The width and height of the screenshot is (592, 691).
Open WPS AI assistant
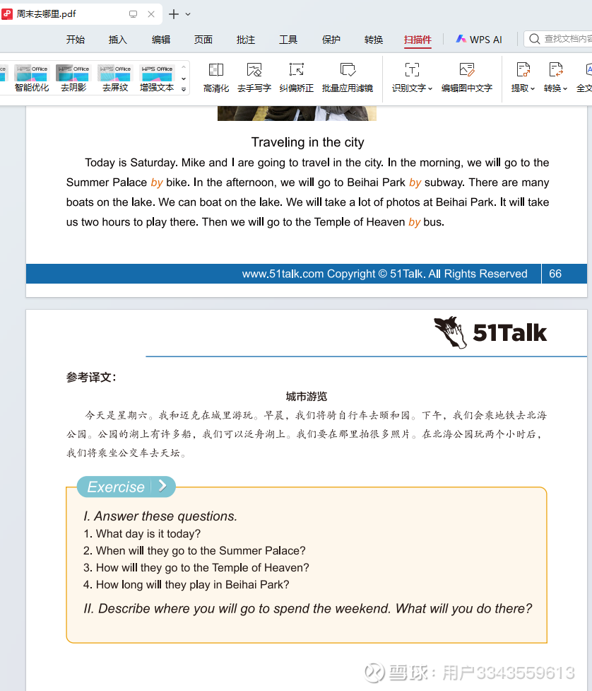(x=479, y=39)
